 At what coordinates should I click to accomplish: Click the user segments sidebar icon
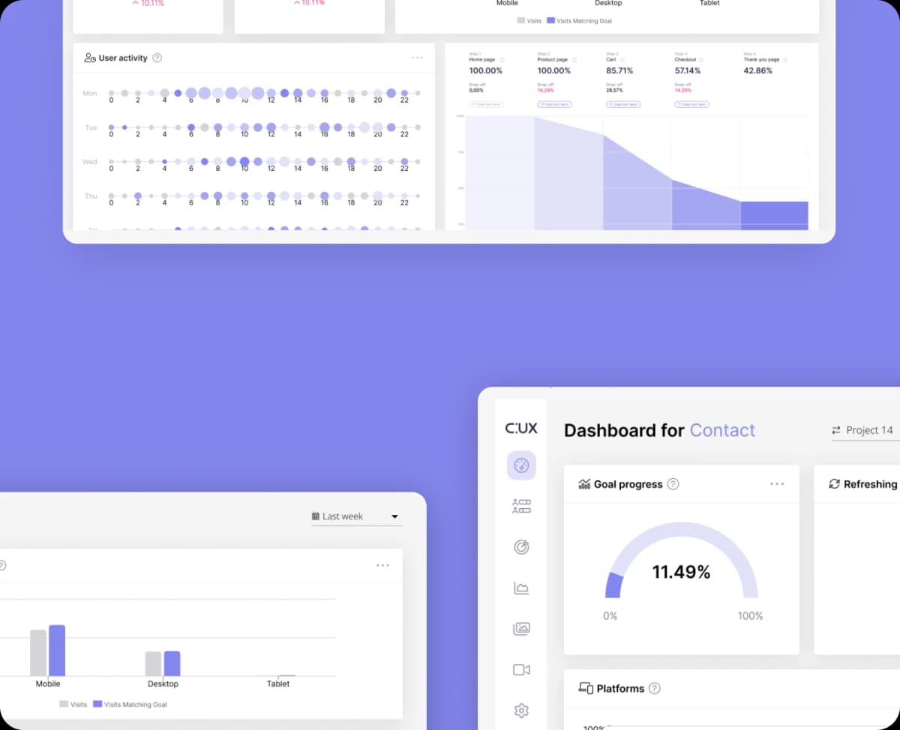(521, 507)
